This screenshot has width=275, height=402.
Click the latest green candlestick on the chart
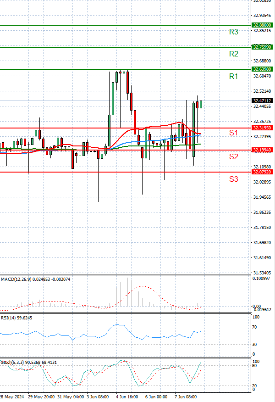201,104
